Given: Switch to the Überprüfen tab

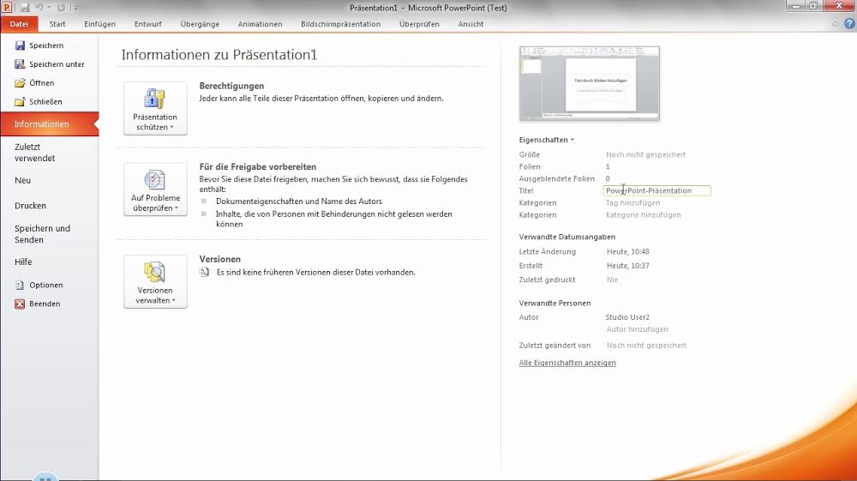Looking at the screenshot, I should pyautogui.click(x=419, y=24).
